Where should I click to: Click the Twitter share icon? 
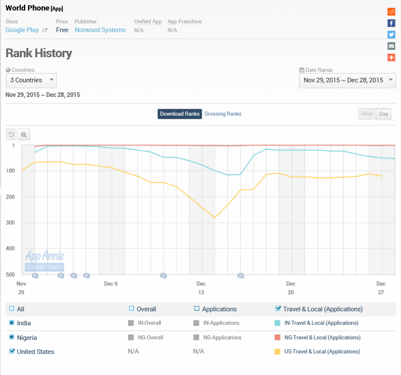tap(391, 34)
